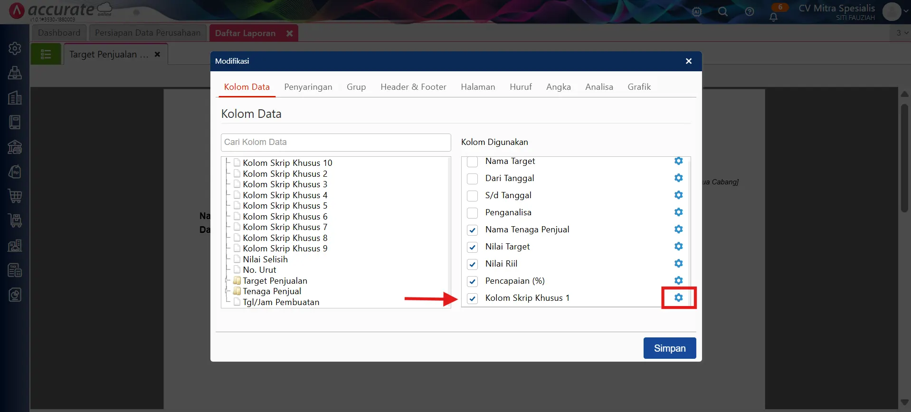Uncheck Kolom Skrip Khusus 1 checkbox

(x=472, y=298)
